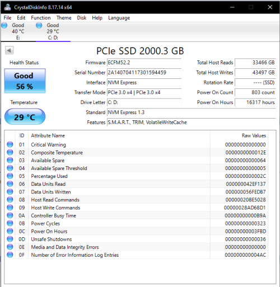Click status orb for Media and Data Integrity Errors
This screenshot has height=287, width=280.
pyautogui.click(x=10, y=247)
